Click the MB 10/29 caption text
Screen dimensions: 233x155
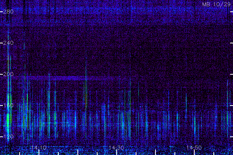[x=216, y=4]
